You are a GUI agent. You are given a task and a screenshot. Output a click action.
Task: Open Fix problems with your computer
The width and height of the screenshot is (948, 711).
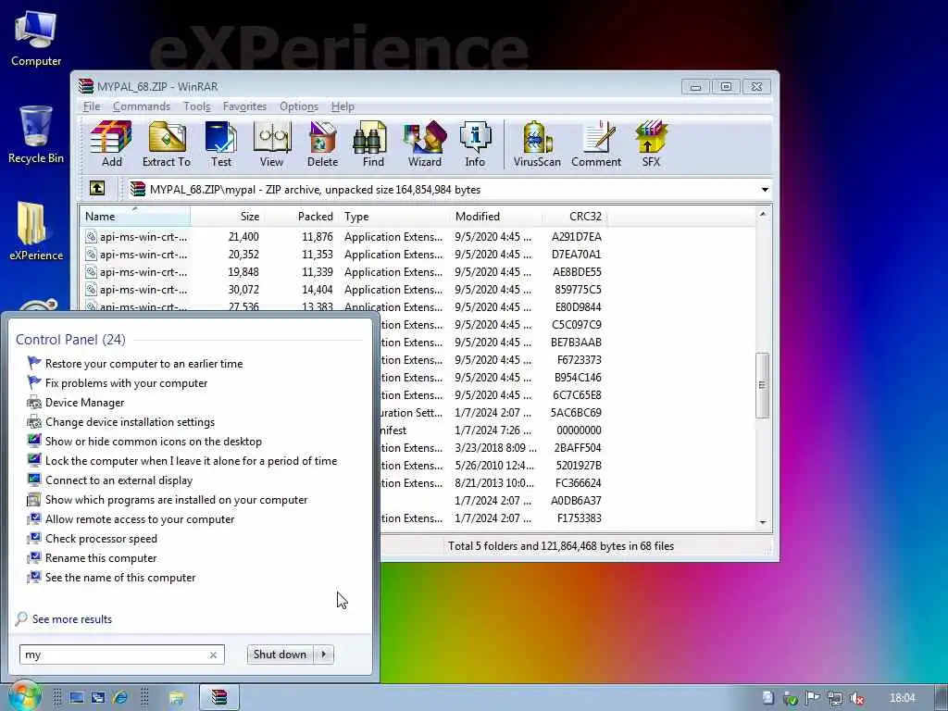(x=126, y=382)
